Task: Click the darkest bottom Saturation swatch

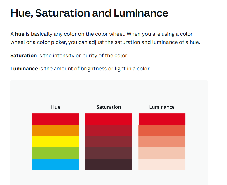Action: (109, 164)
